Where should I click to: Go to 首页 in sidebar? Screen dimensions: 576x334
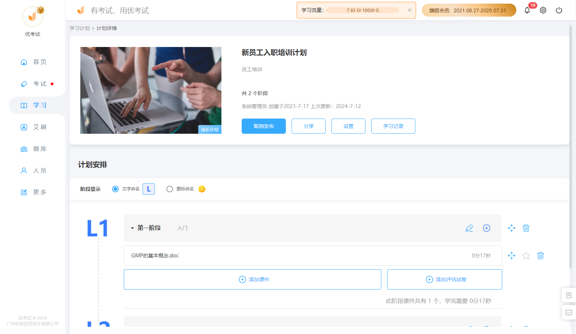pyautogui.click(x=33, y=62)
